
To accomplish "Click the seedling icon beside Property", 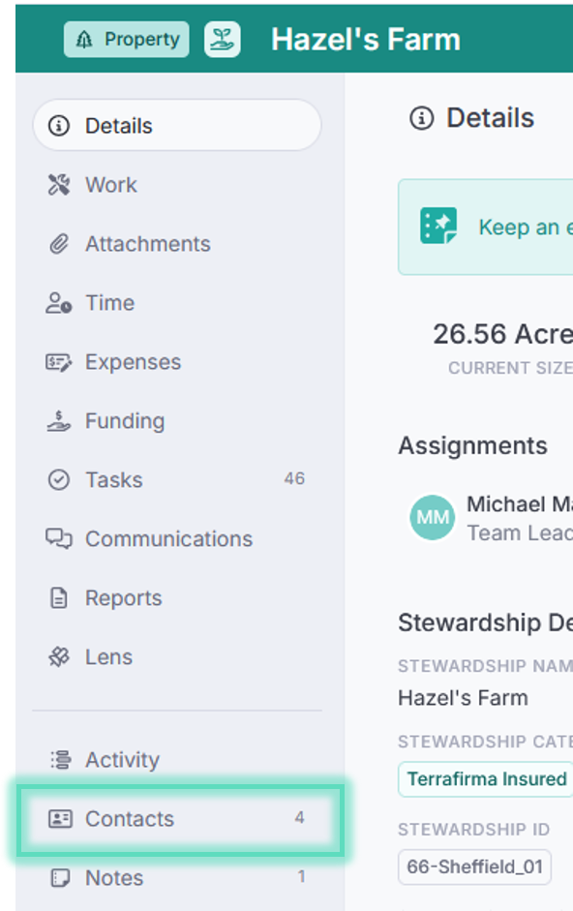I will click(222, 40).
